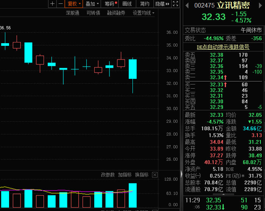The height and width of the screenshot is (211, 265).
Task: Click 加指标 to add indicator
Action: [x=125, y=175]
